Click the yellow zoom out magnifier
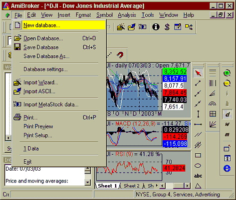 [227, 83]
